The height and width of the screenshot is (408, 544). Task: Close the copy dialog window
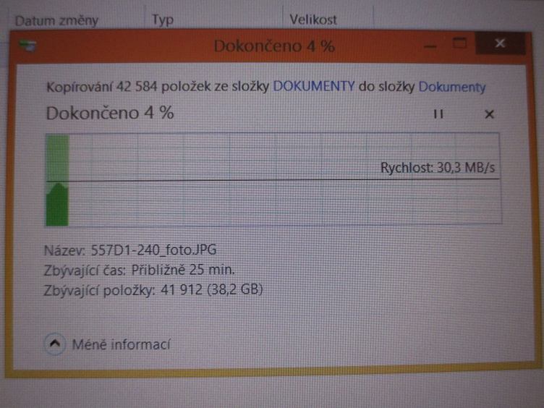[x=500, y=43]
